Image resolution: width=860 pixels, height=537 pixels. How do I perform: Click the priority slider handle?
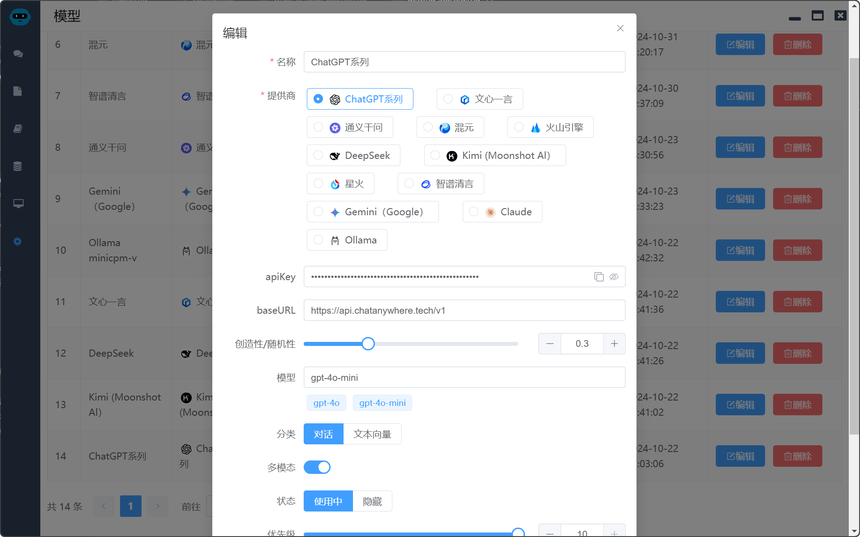click(518, 533)
